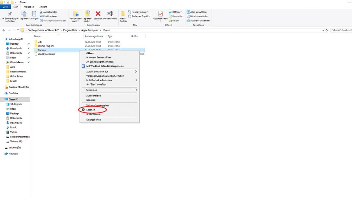Sort by the Änderungsdatum column header
Image resolution: width=352 pixels, height=198 pixels.
pos(94,36)
